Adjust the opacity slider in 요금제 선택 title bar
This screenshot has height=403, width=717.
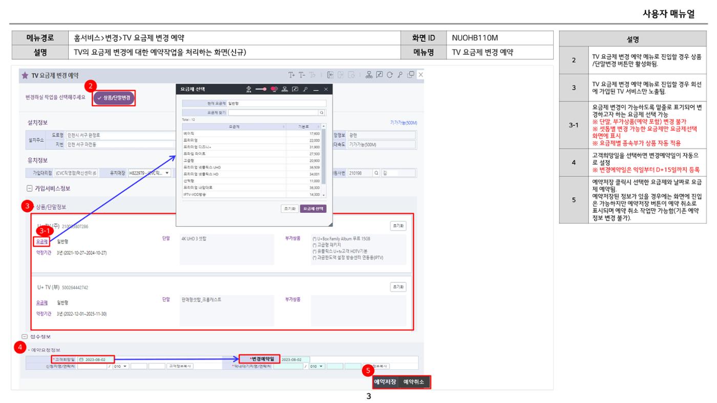point(261,89)
